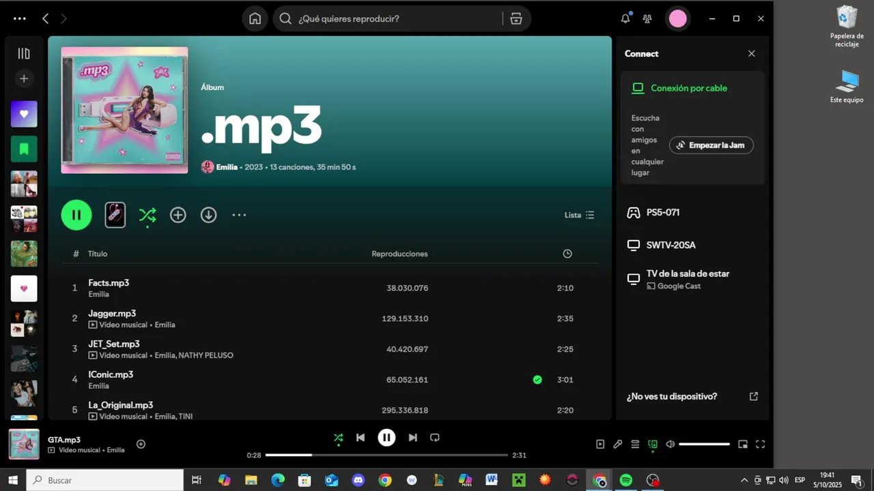This screenshot has width=874, height=491.
Task: Open Papelera de reciclaje desktop icon
Action: point(847,27)
